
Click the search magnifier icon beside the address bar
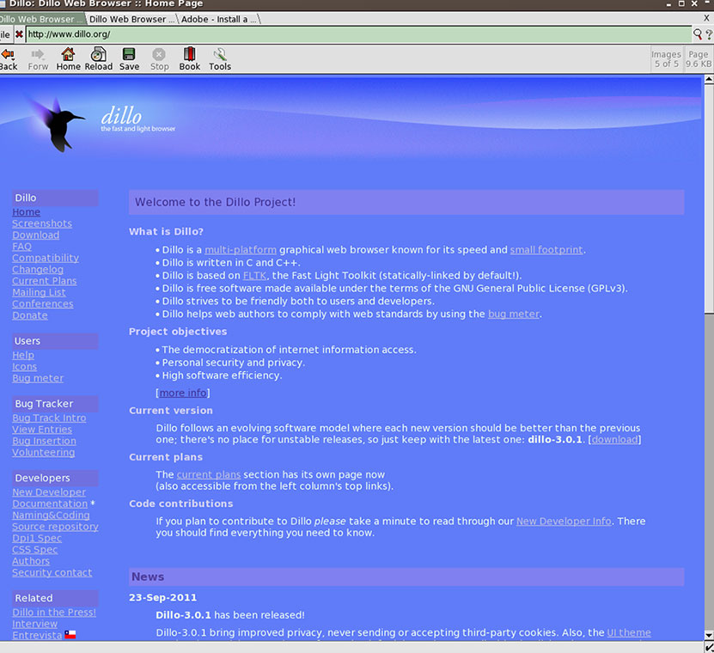698,34
